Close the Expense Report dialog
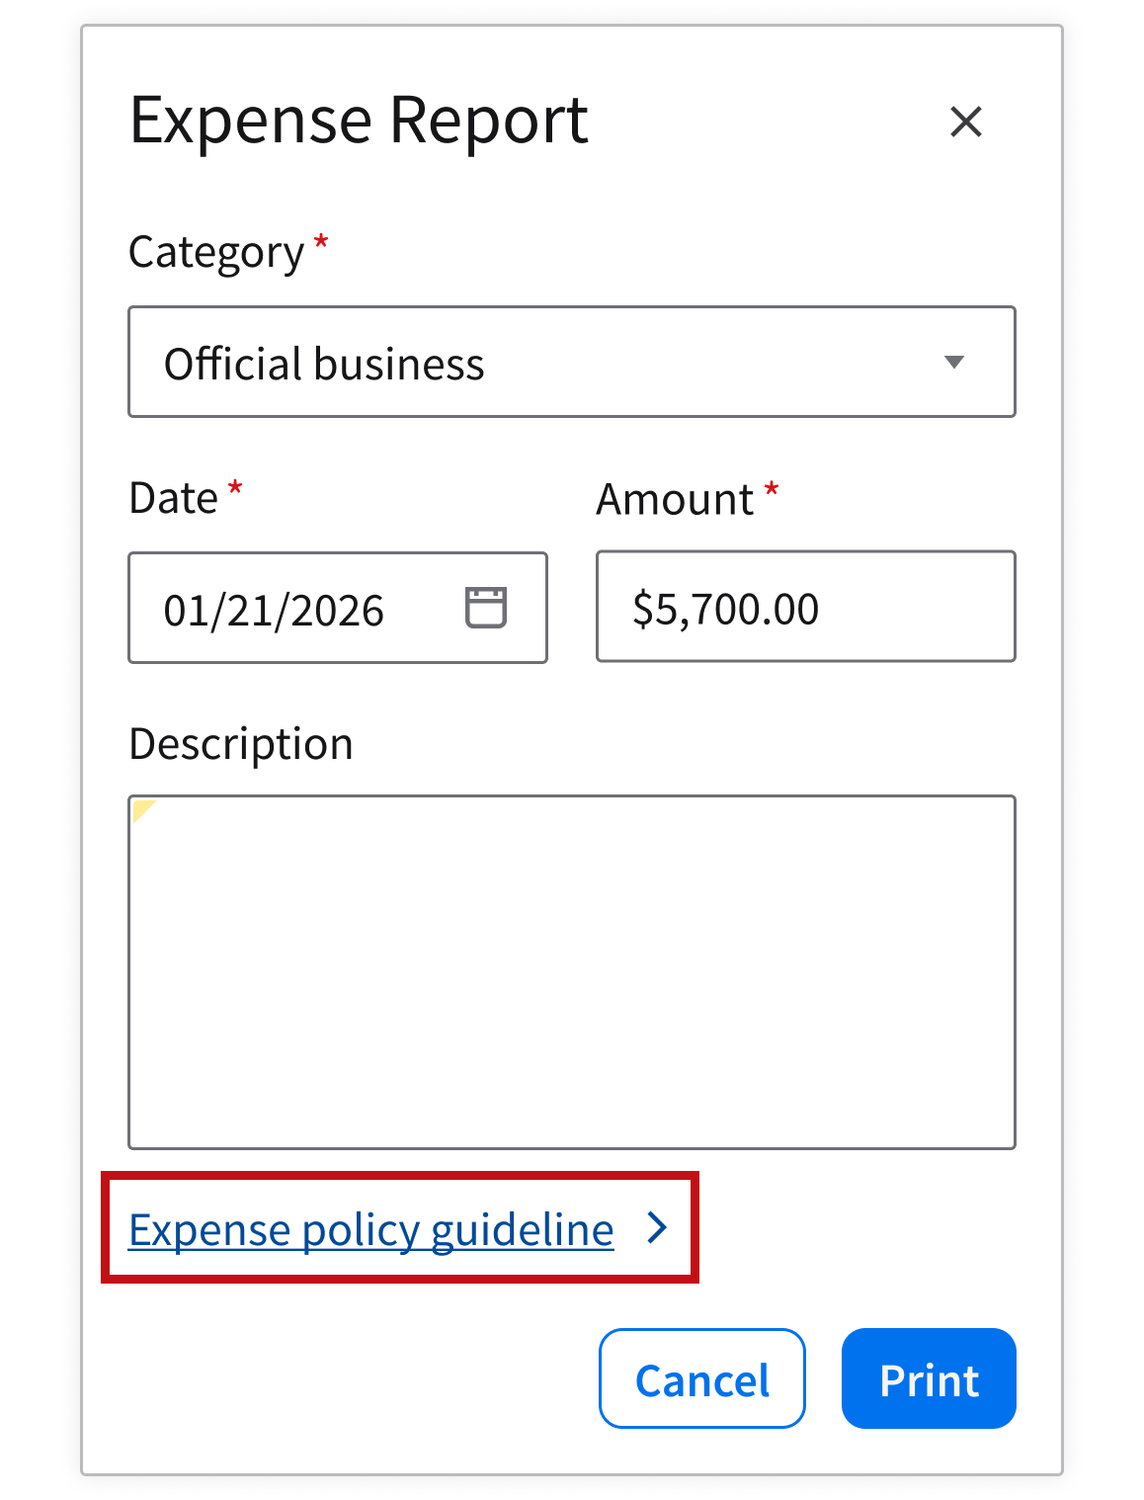Viewport: 1144px width, 1500px height. pyautogui.click(x=965, y=122)
